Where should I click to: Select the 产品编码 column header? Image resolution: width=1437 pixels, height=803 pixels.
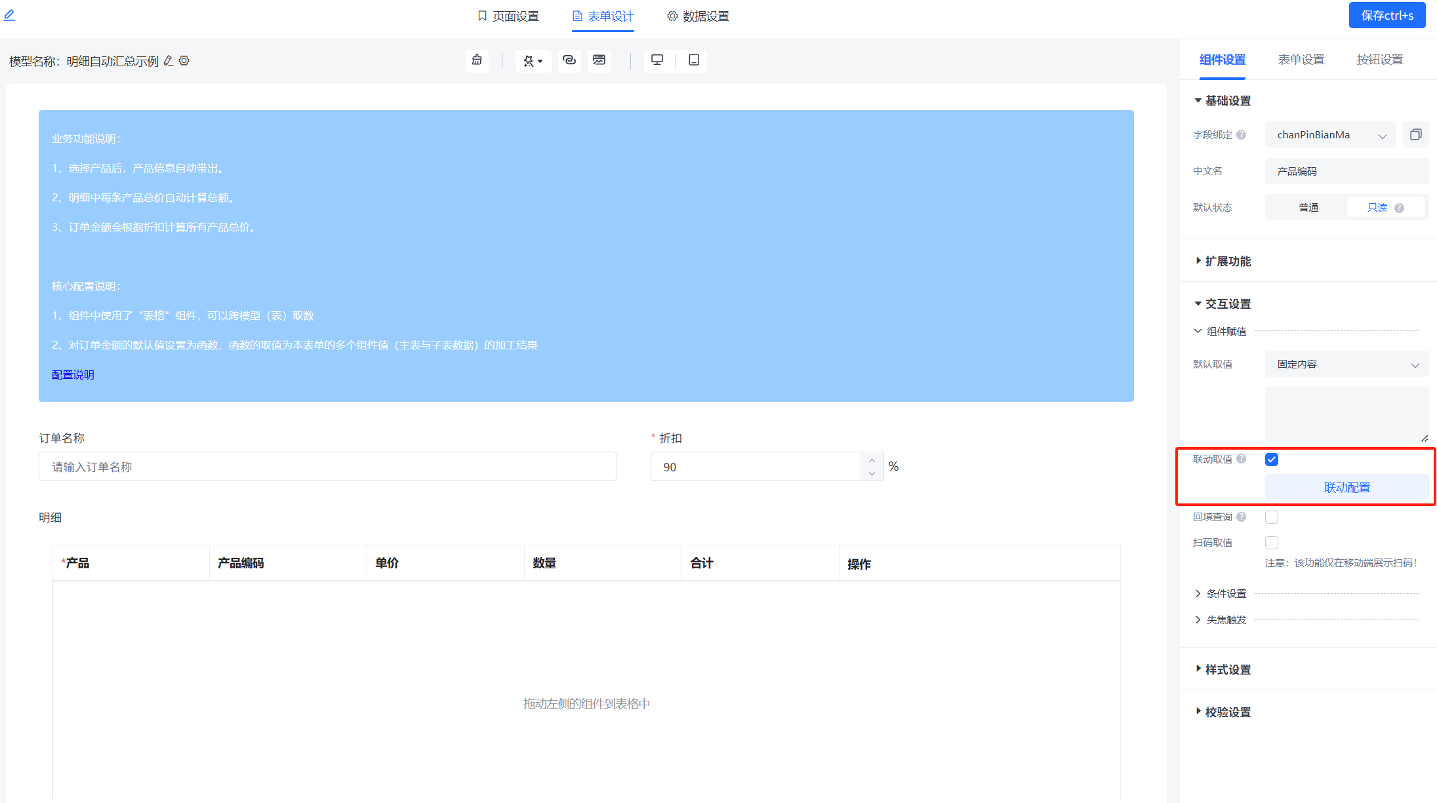[289, 563]
